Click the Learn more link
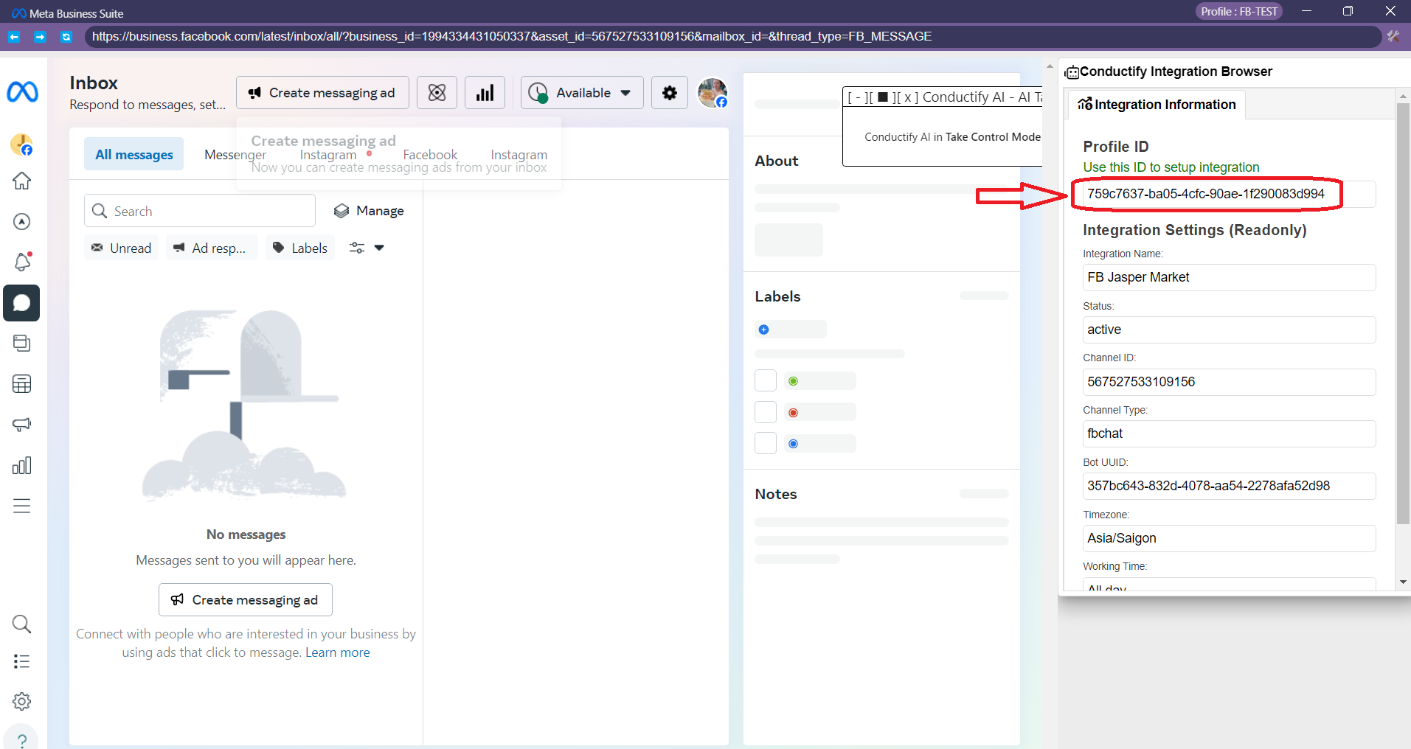This screenshot has width=1411, height=749. pyautogui.click(x=337, y=652)
